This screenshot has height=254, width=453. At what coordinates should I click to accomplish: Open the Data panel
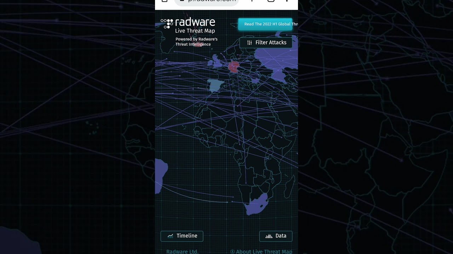276,236
